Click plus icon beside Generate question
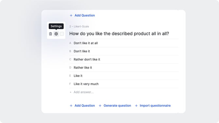219x123 pixels. click(x=100, y=106)
